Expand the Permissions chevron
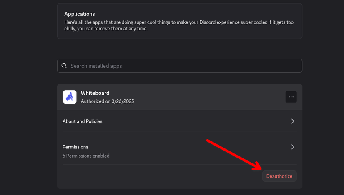344x195 pixels. tap(293, 147)
